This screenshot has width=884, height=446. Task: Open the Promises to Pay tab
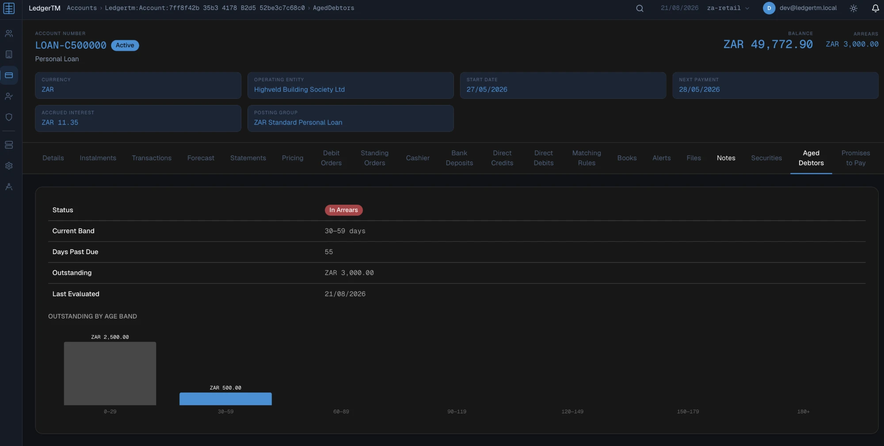[856, 158]
